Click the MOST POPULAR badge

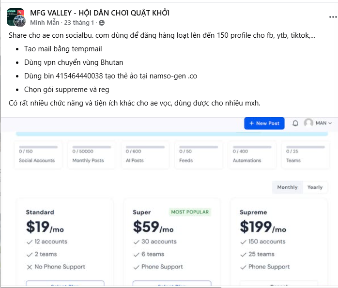190,212
